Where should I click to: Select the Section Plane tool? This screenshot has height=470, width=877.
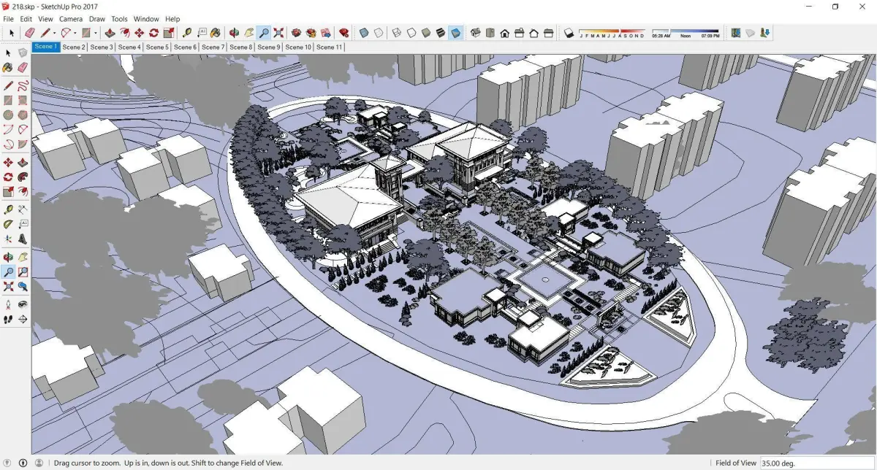click(23, 319)
